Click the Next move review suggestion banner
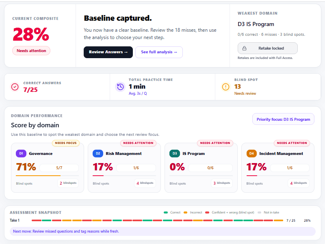Screen dimensions: 325x244 pyautogui.click(x=162, y=231)
